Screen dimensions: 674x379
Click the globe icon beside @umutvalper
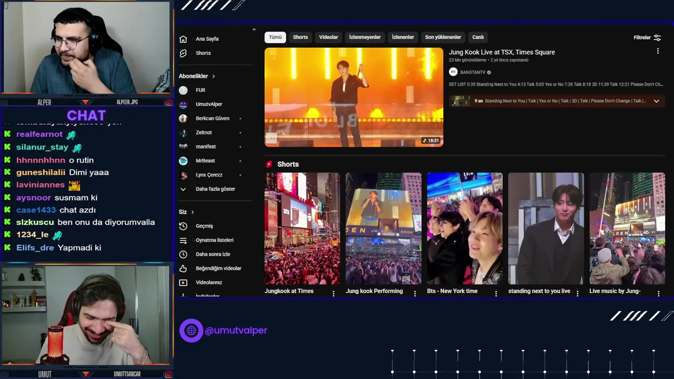(191, 331)
